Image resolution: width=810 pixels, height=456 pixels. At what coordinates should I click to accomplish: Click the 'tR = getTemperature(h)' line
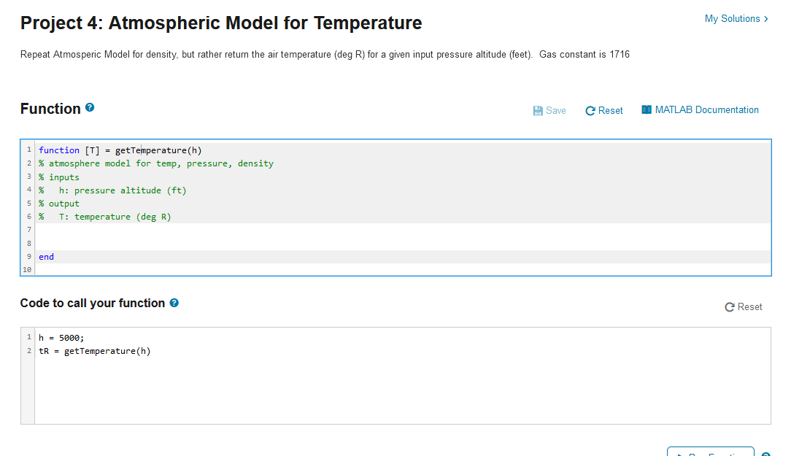[95, 351]
